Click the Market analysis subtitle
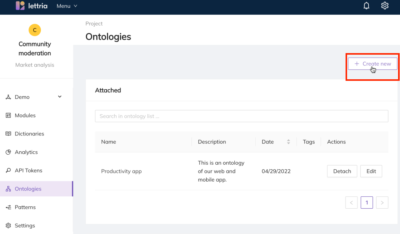The height and width of the screenshot is (234, 400). click(x=35, y=65)
